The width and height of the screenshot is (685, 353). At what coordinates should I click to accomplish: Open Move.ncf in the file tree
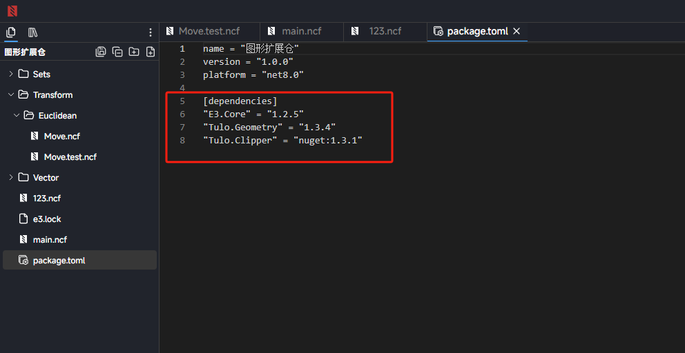(x=61, y=136)
